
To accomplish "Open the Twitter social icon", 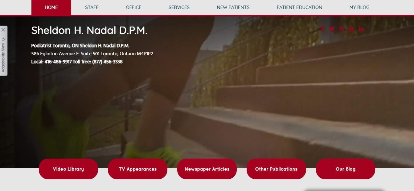I will pos(332,29).
